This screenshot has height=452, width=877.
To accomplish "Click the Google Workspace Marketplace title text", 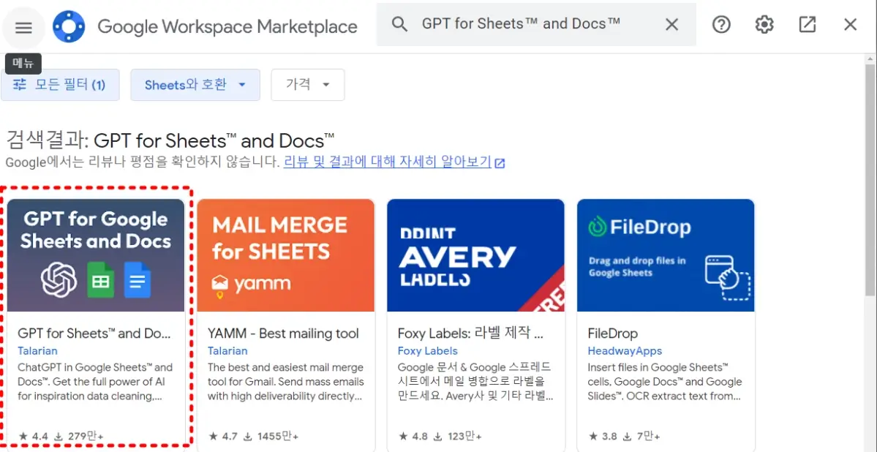I will [227, 26].
